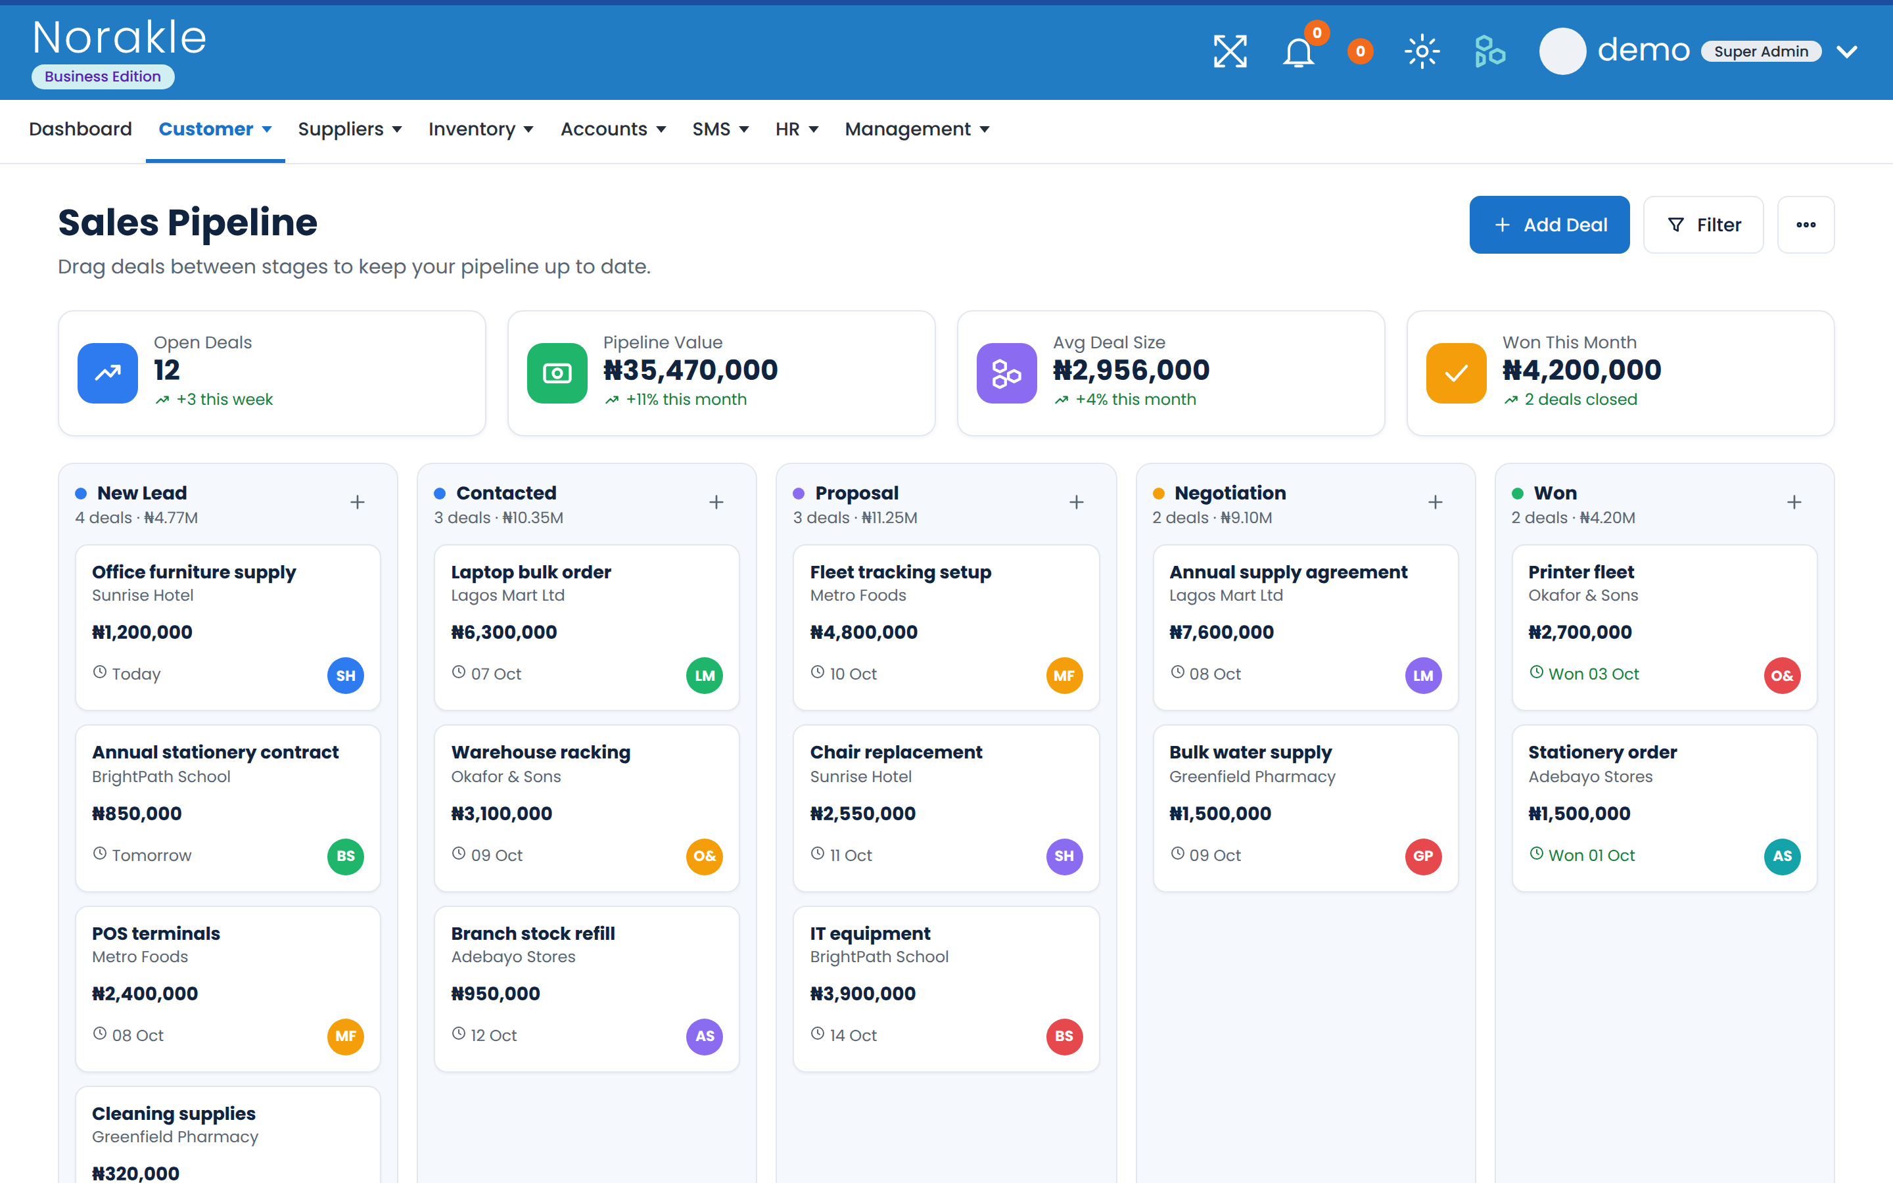The image size is (1893, 1183).
Task: Open the Management menu
Action: (917, 129)
